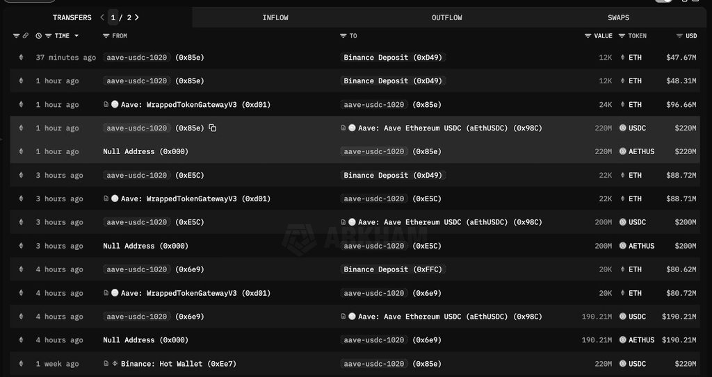The width and height of the screenshot is (712, 377).
Task: Click ETH token icon in $47.67M row
Action: (x=622, y=57)
